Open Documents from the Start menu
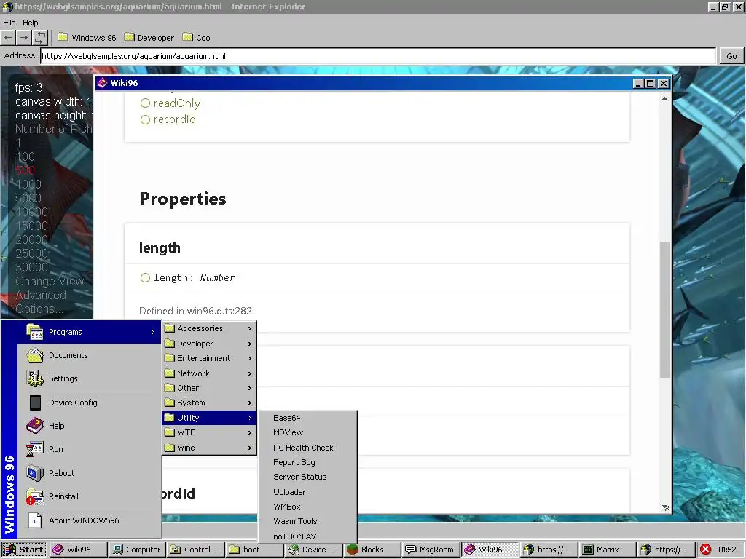This screenshot has height=559, width=746. 90,355
